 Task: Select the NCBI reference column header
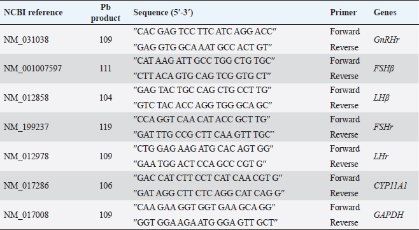pos(33,13)
